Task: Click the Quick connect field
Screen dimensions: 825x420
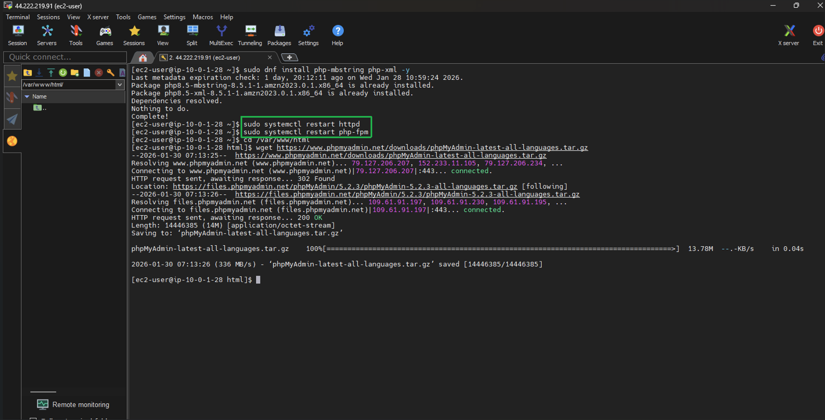Action: (64, 57)
